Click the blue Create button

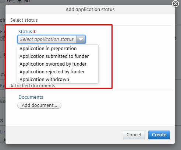tap(159, 135)
